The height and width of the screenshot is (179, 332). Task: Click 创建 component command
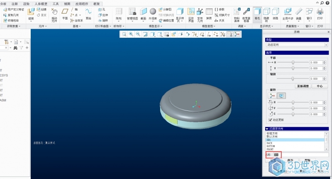(41, 10)
